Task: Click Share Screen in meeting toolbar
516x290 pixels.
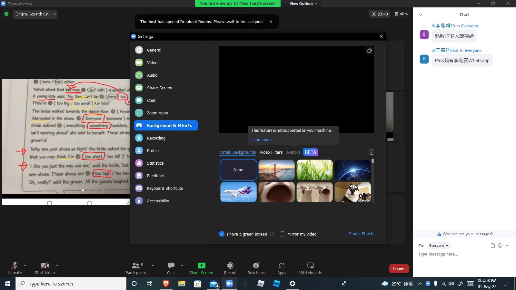Action: click(x=201, y=268)
